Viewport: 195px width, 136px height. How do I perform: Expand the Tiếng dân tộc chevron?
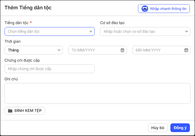click(x=91, y=32)
